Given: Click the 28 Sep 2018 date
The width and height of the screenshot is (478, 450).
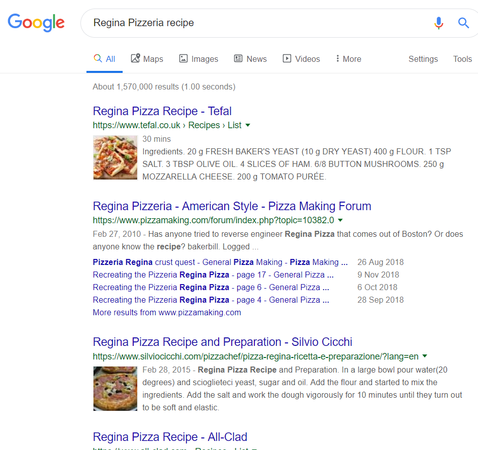Looking at the screenshot, I should (x=380, y=300).
